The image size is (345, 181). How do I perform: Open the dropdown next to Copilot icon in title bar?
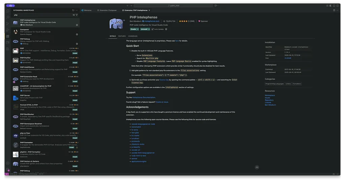218,6
